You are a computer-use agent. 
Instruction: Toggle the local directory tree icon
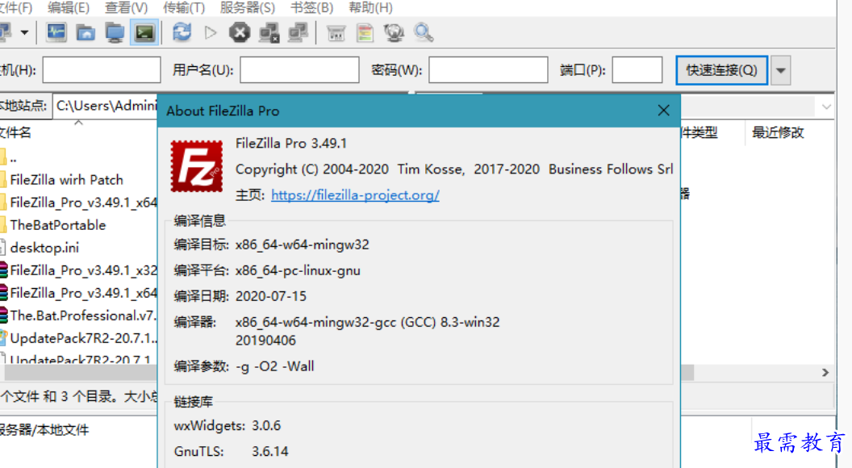(86, 32)
